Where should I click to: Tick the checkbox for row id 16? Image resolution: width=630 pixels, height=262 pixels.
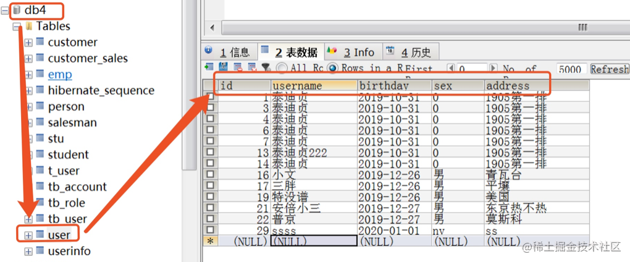210,174
